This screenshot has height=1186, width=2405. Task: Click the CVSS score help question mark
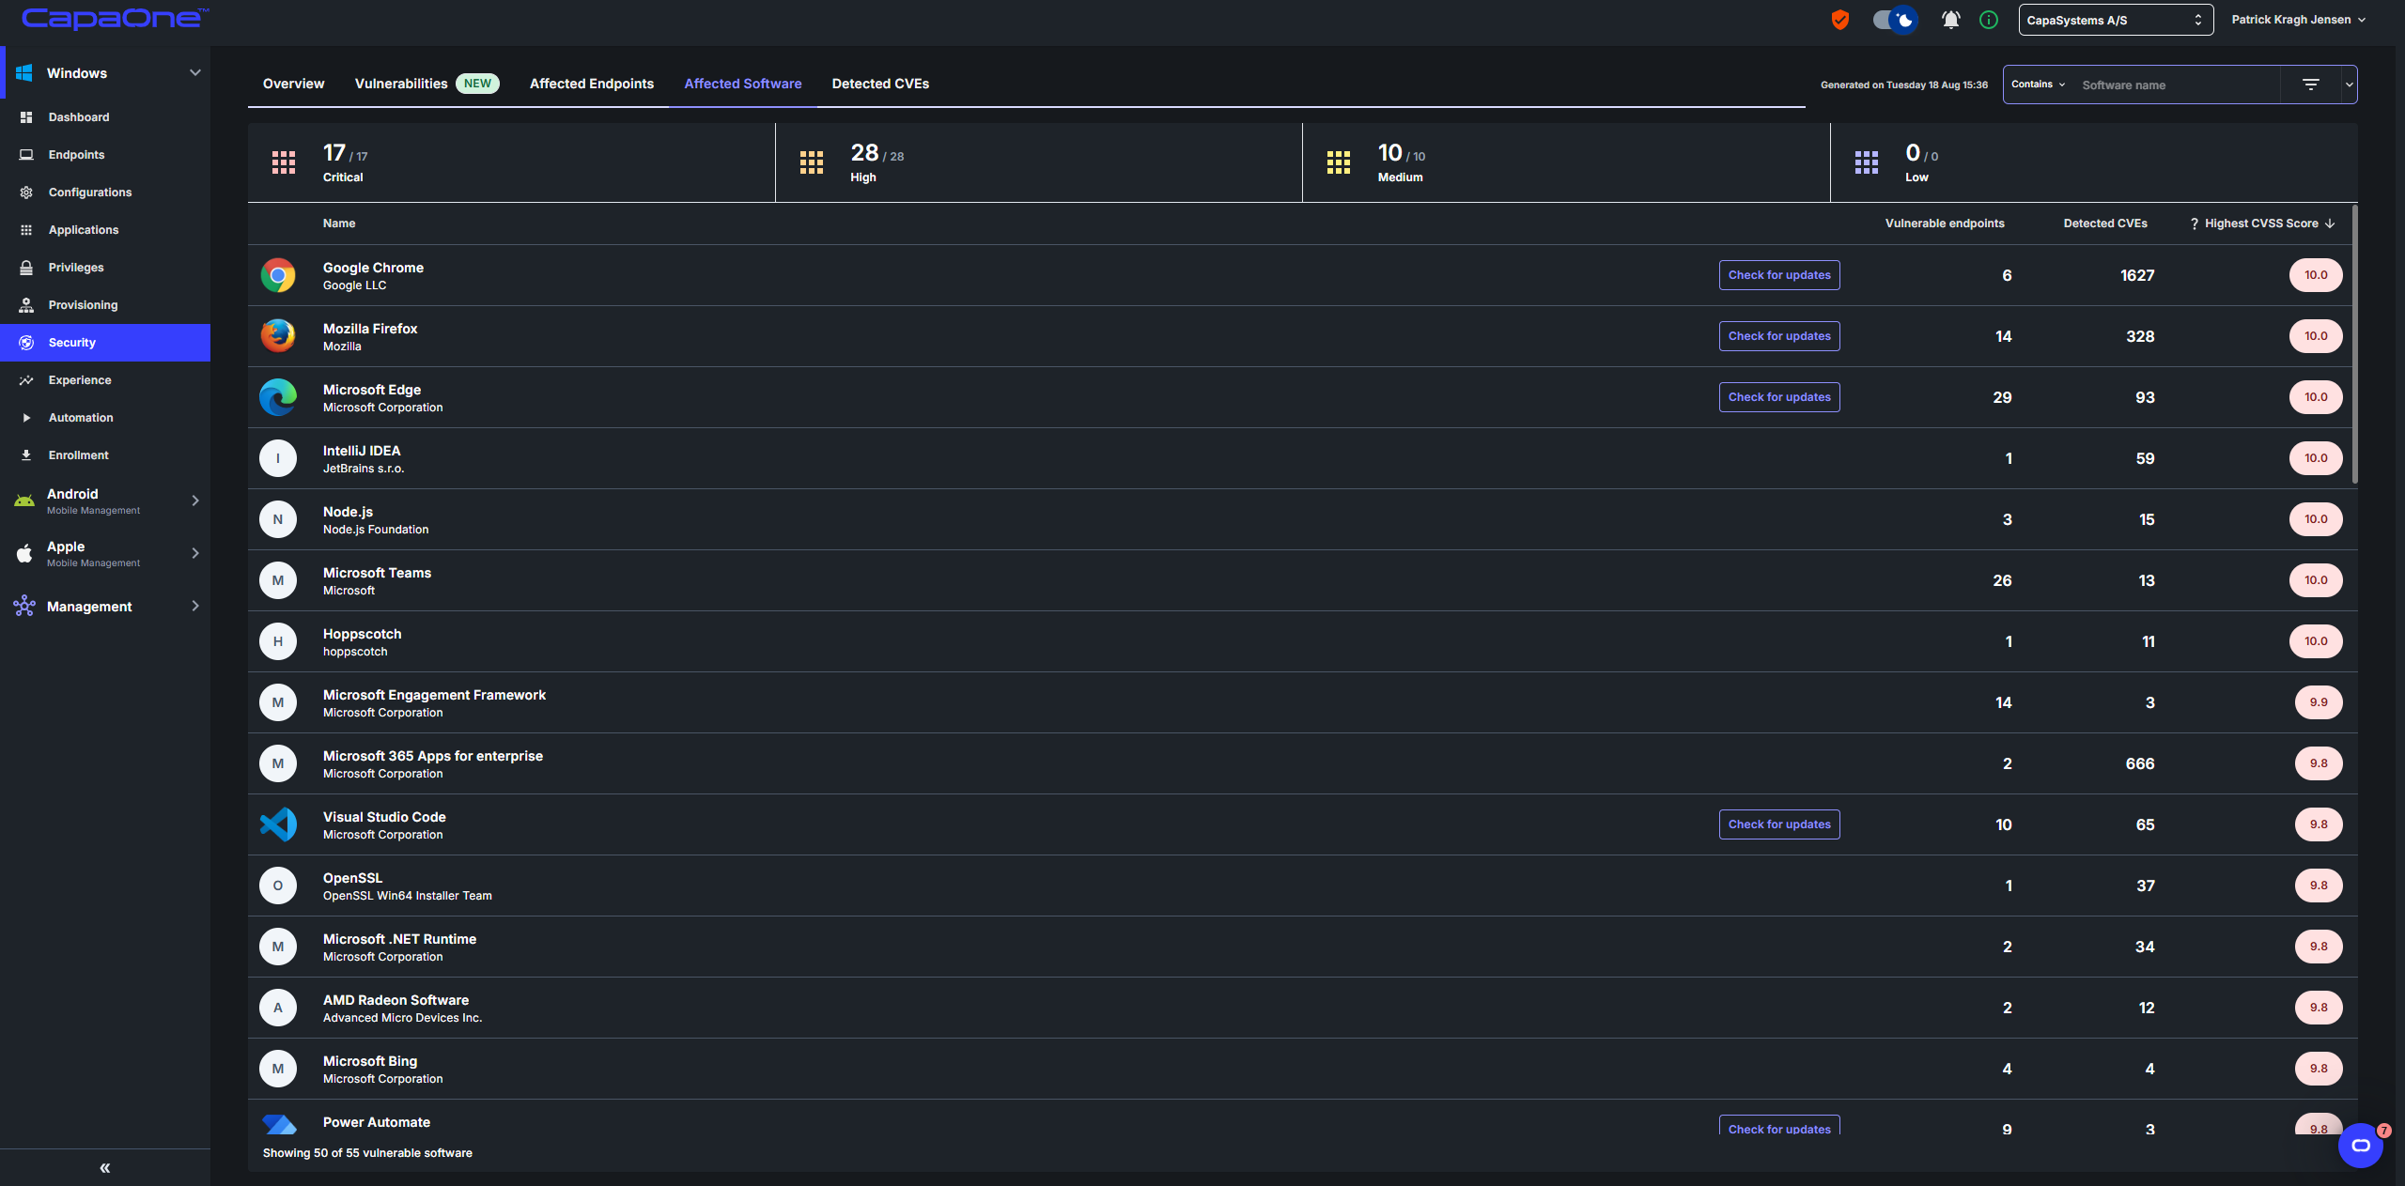pos(2194,223)
